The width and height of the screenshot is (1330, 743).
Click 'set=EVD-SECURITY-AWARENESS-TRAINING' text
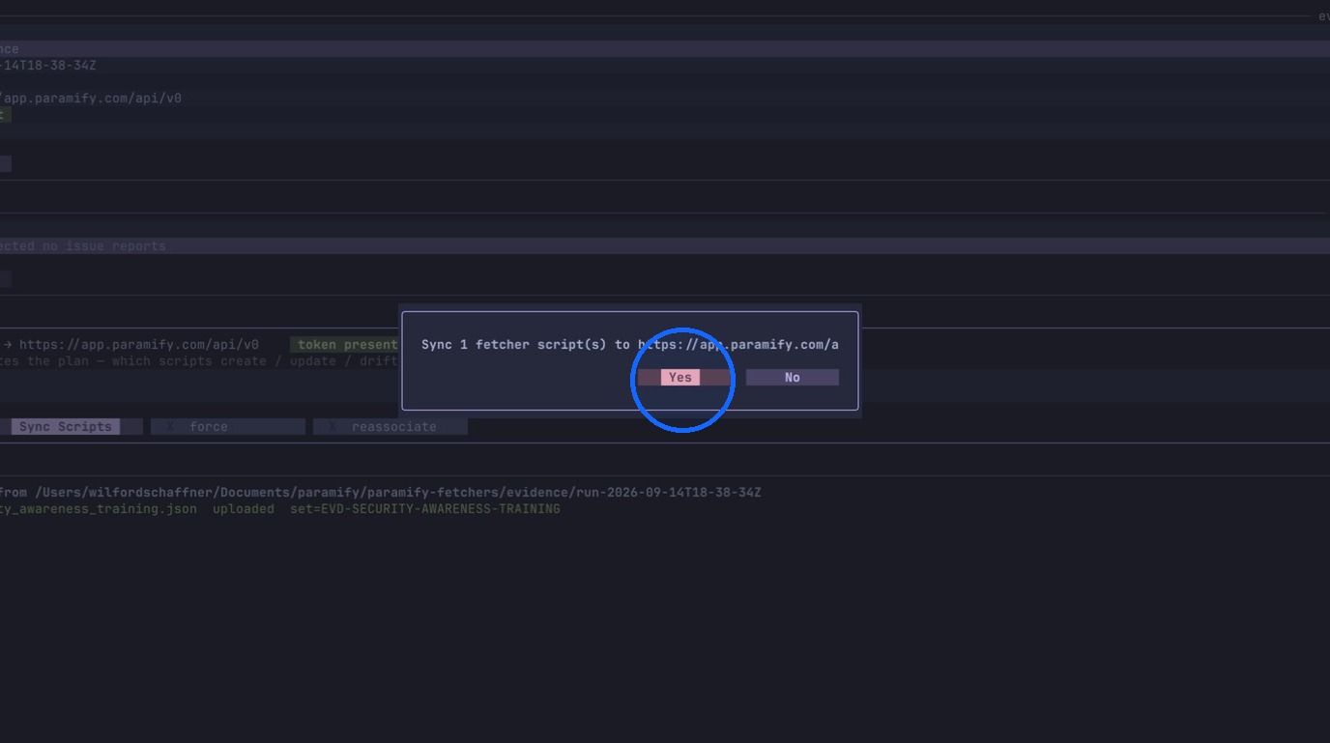[x=425, y=509]
